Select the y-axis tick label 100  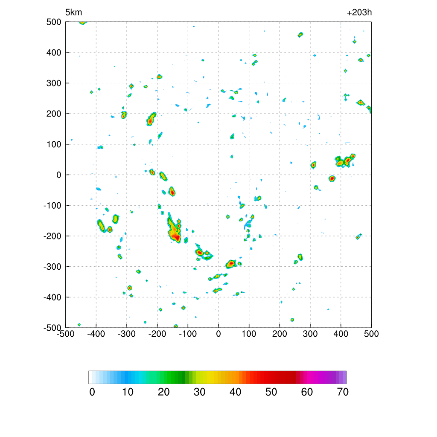[54, 144]
